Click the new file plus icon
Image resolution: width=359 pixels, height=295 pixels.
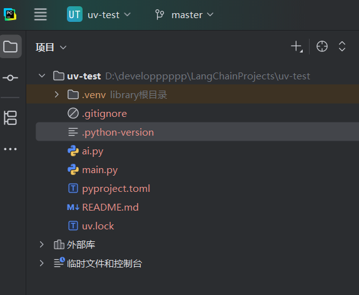point(296,47)
